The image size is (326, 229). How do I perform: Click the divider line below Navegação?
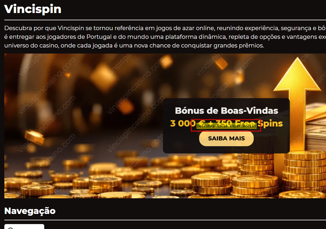pos(165,220)
